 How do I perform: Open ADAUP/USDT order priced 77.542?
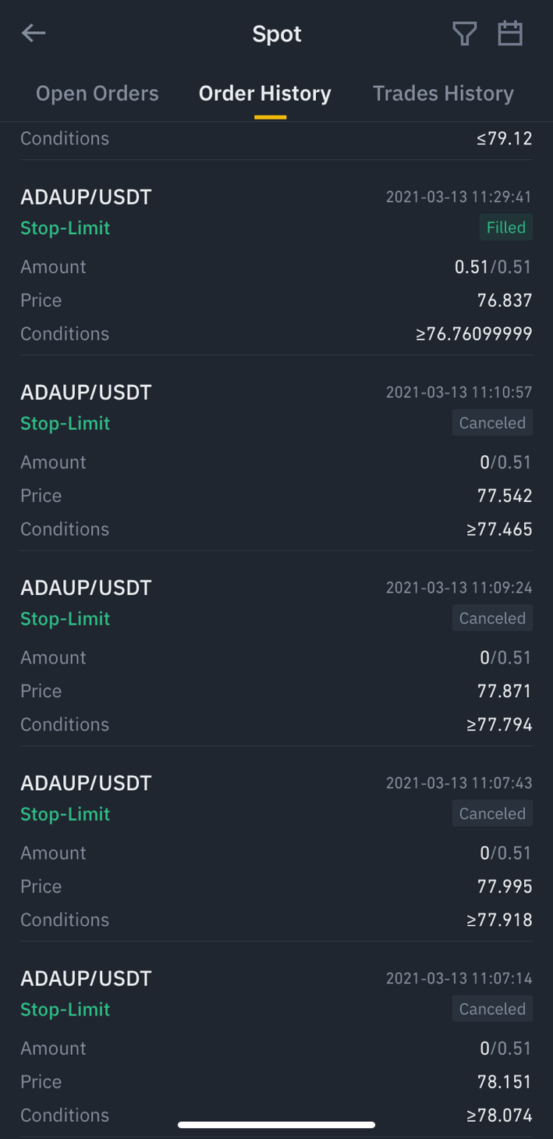pyautogui.click(x=86, y=393)
